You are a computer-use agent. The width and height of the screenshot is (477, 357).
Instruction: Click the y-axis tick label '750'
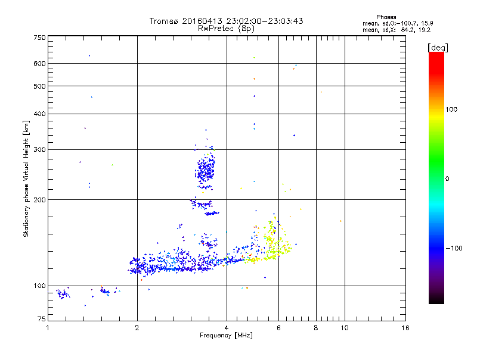click(x=39, y=37)
